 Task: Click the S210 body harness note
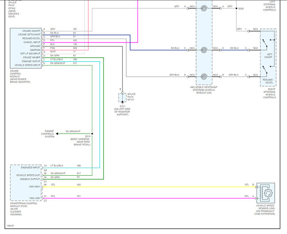(80, 141)
